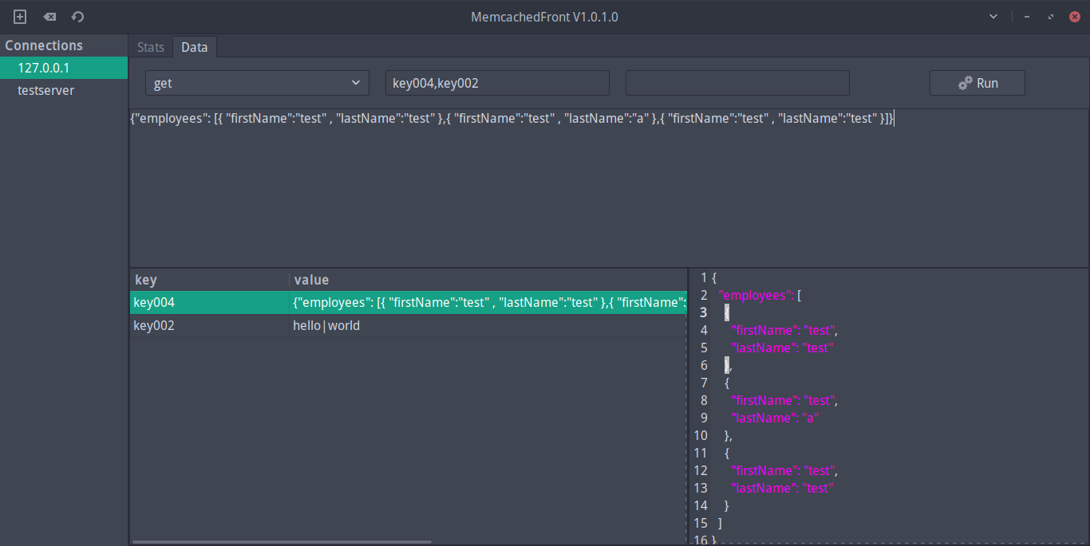Screen dimensions: 1090x546
Task: Open the header bar chevron menu
Action: point(993,17)
